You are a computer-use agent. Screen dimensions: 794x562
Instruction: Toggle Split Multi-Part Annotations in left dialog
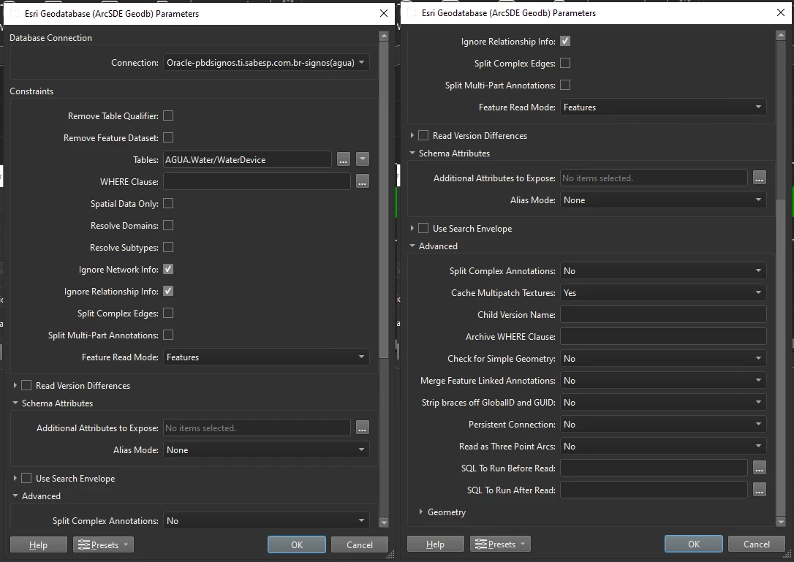pyautogui.click(x=168, y=335)
